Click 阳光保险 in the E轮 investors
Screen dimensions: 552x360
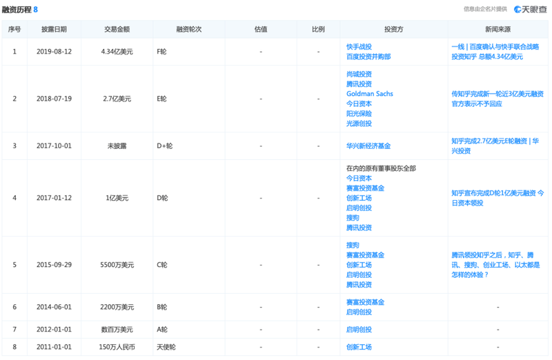click(x=359, y=114)
